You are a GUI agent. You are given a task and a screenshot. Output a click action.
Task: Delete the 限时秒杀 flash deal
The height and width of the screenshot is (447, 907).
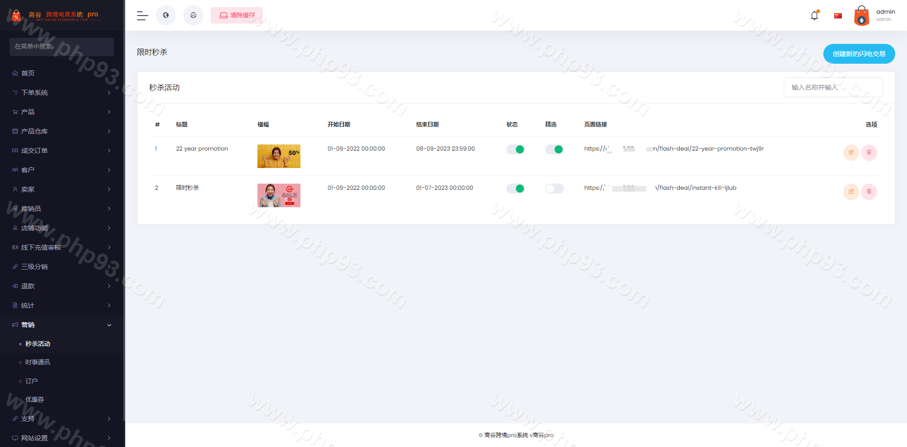tap(869, 192)
